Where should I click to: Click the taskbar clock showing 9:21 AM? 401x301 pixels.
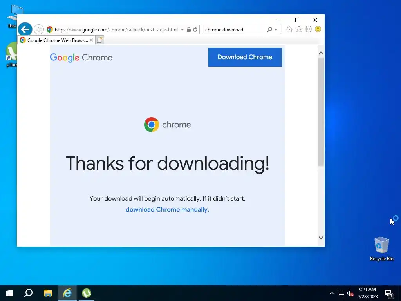367,293
